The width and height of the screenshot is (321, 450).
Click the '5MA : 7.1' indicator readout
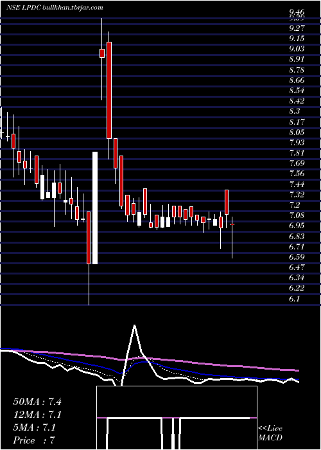[35, 428]
